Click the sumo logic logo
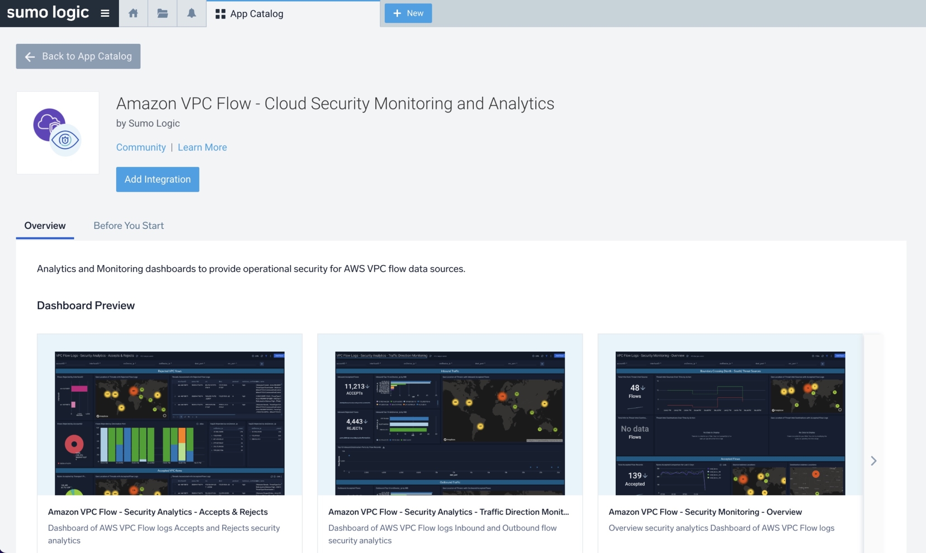926x553 pixels. tap(48, 13)
